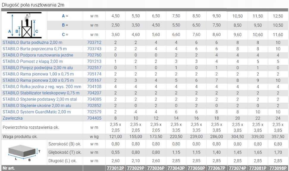Open STABILO Podpora rusztowania jezdne
The image size is (289, 171).
click(x=38, y=55)
